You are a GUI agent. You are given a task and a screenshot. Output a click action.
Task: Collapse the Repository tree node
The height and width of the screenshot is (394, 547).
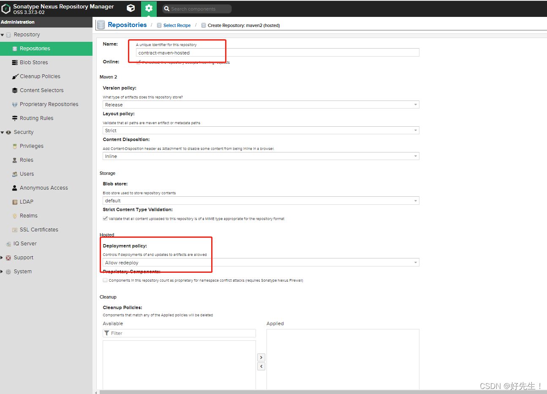3,35
